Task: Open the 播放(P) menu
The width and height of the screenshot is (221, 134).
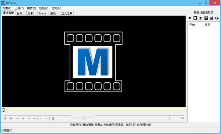Action: (x=31, y=8)
